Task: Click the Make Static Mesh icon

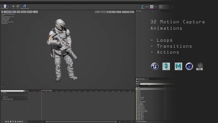Action: click(x=25, y=6)
